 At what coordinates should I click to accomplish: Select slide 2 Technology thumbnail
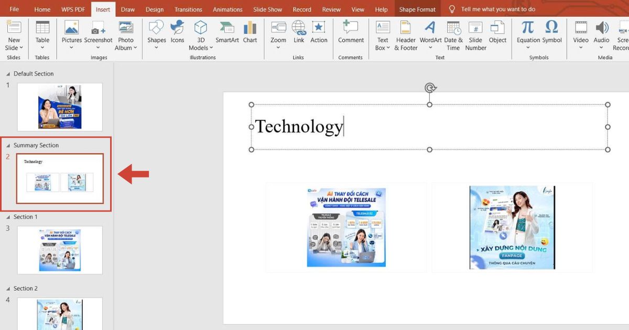[60, 179]
